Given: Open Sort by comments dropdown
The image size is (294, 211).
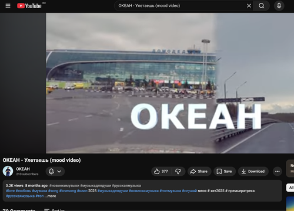Looking at the screenshot, I should pos(55,210).
